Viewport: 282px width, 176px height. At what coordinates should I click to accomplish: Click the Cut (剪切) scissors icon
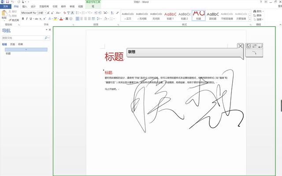click(10, 11)
